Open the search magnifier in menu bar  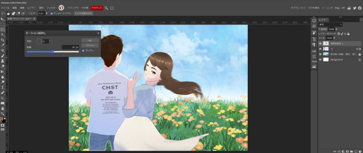(106, 8)
